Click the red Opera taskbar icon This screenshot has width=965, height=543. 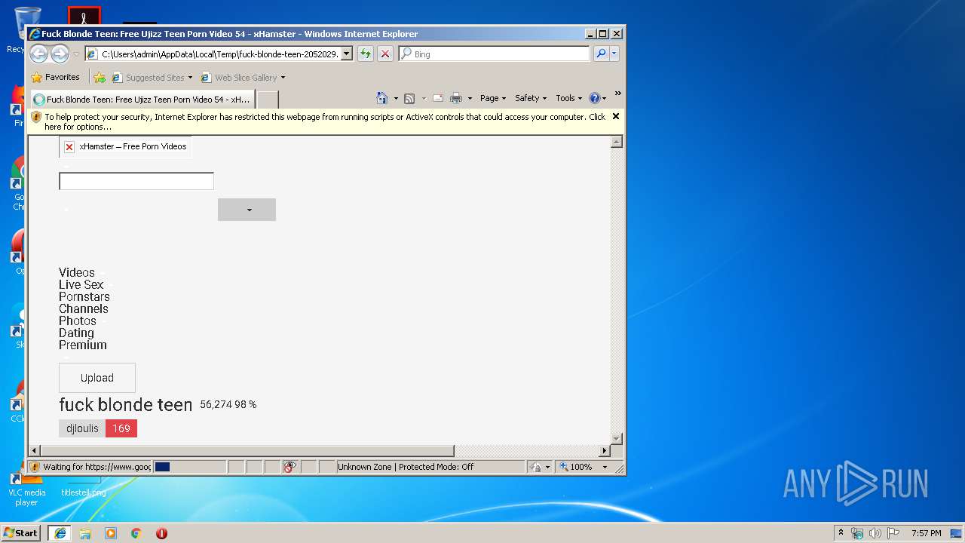[161, 533]
